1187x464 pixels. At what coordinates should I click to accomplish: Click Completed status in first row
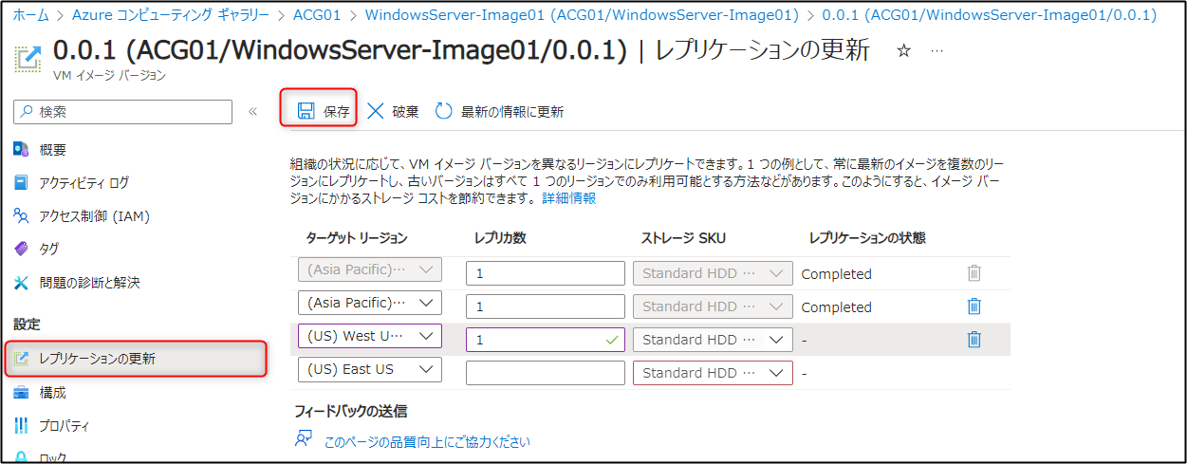pyautogui.click(x=836, y=274)
